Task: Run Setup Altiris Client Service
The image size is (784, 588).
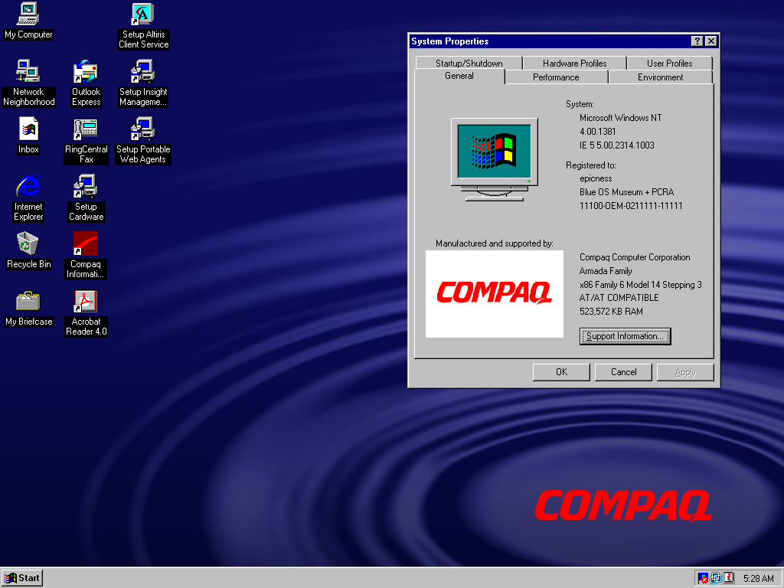Action: (x=142, y=12)
